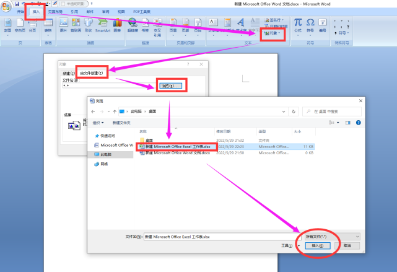Refresh the browse dialog folder view
This screenshot has width=397, height=272.
pos(294,112)
